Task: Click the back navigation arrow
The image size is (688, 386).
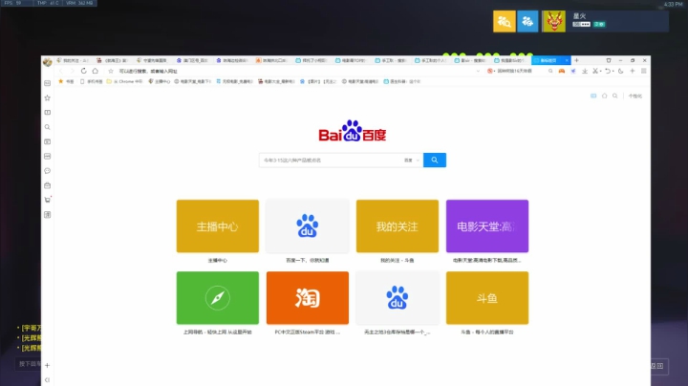Action: tap(61, 71)
